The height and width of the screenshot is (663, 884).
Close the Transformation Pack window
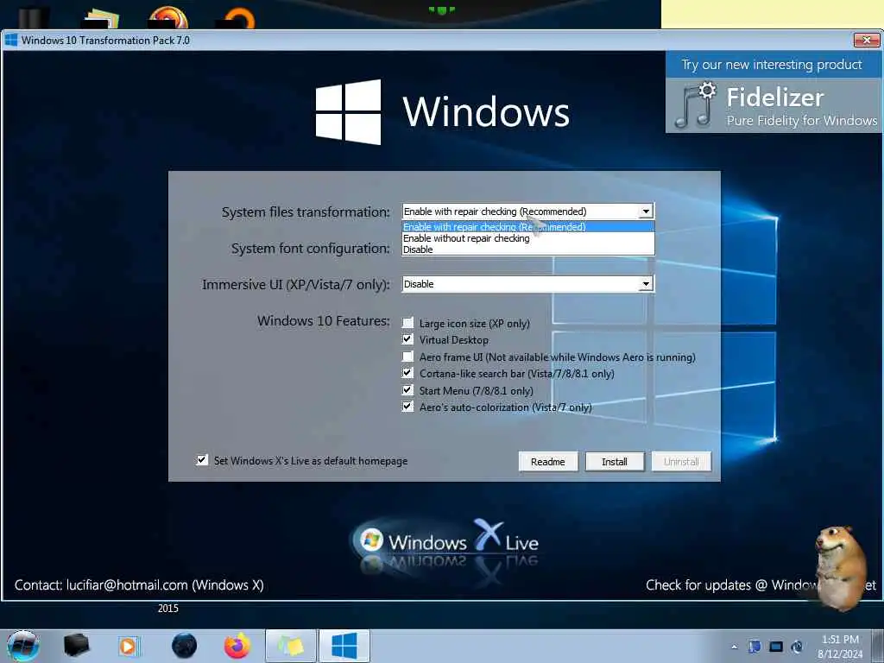867,40
